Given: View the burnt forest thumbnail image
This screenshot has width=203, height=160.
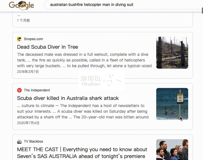Looking at the screenshot, I should point(172,53).
